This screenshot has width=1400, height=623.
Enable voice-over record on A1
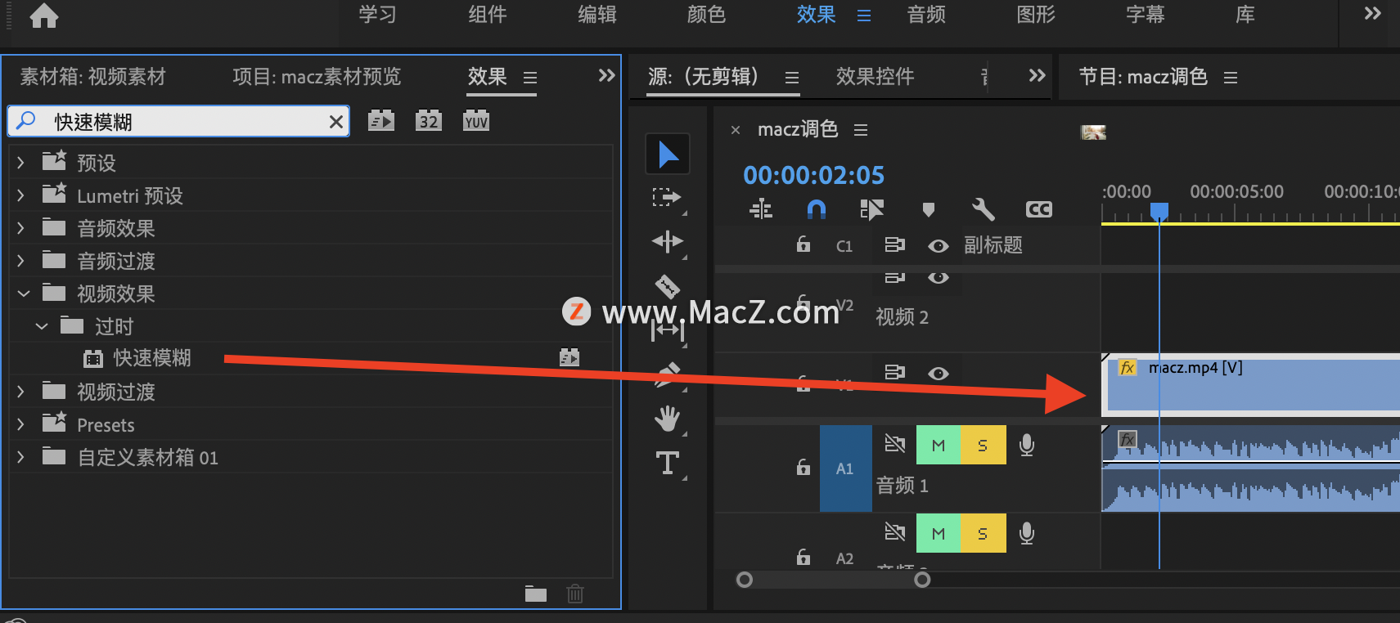click(1027, 445)
